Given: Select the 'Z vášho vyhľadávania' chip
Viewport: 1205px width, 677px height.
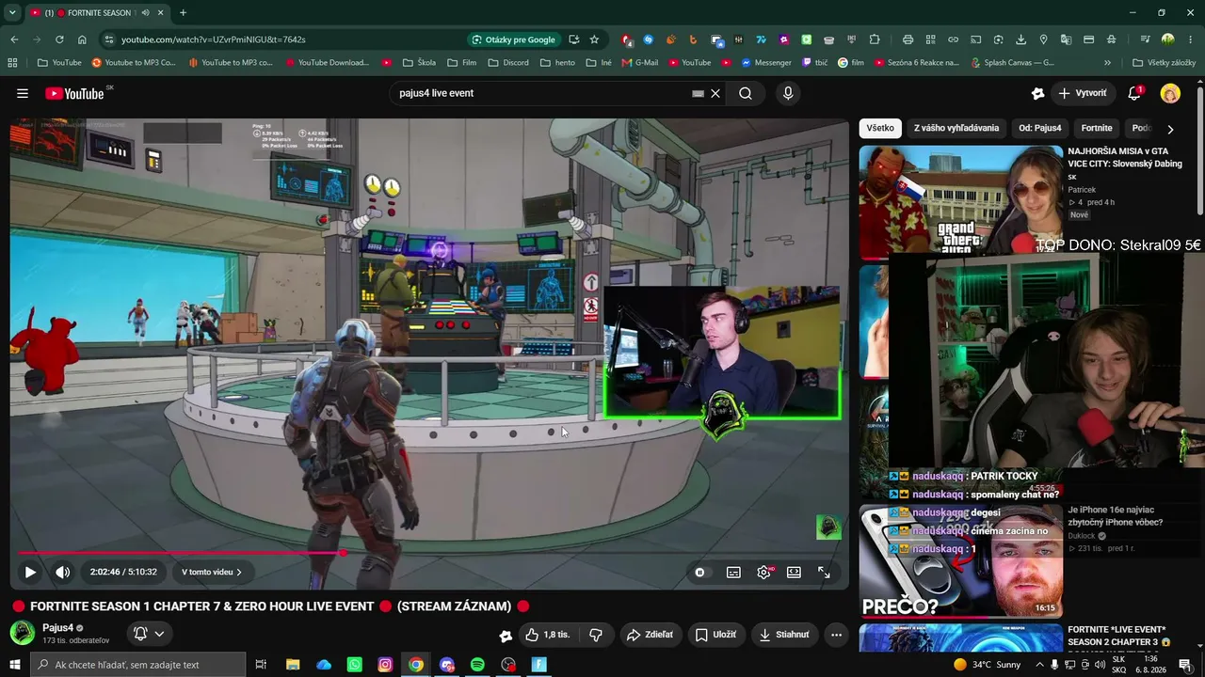Looking at the screenshot, I should pos(956,128).
